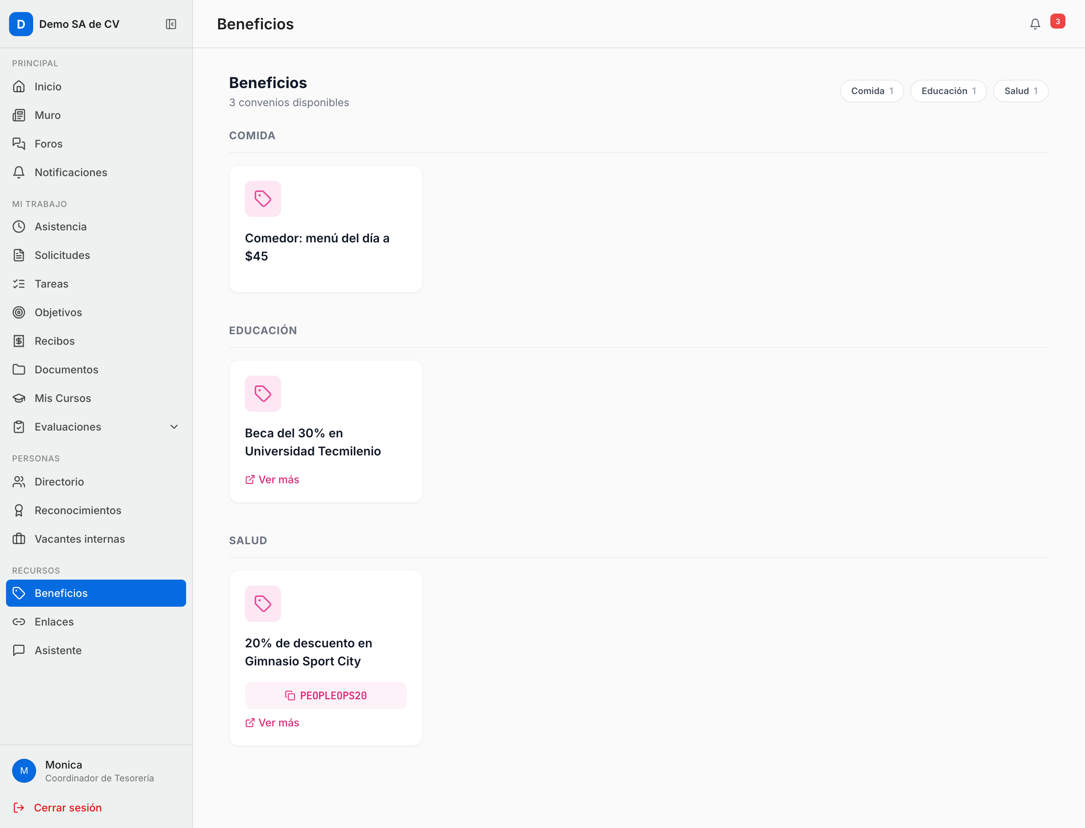The width and height of the screenshot is (1085, 828).
Task: Filter by the Comida category chip
Action: (x=872, y=91)
